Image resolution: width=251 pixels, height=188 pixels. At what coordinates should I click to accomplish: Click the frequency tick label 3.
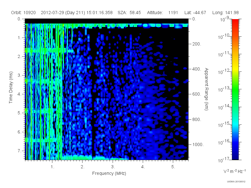[113, 167]
